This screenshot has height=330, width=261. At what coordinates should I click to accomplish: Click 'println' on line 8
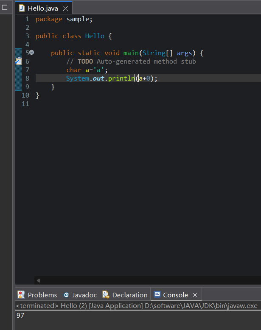121,78
